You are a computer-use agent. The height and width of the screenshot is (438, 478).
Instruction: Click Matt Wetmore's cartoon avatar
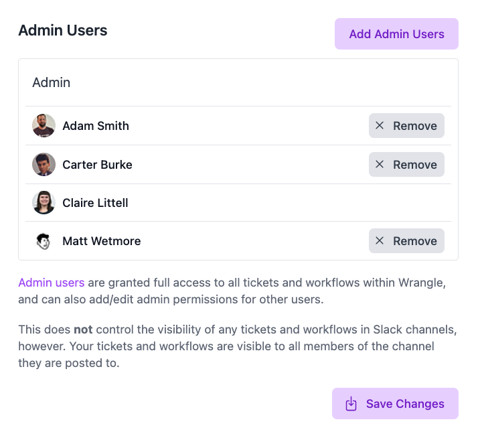click(44, 241)
